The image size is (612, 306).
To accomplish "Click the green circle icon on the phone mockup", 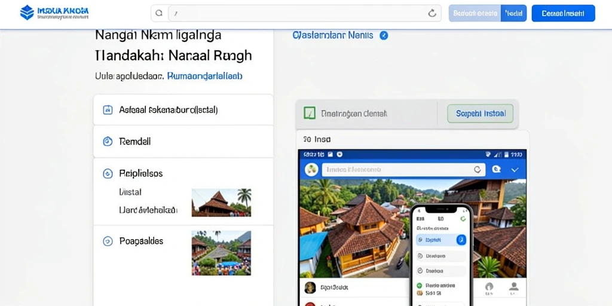I will tap(420, 285).
